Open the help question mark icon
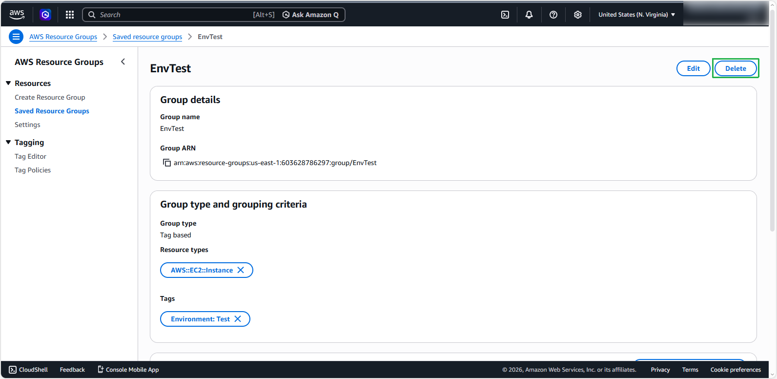777x379 pixels. pyautogui.click(x=553, y=15)
